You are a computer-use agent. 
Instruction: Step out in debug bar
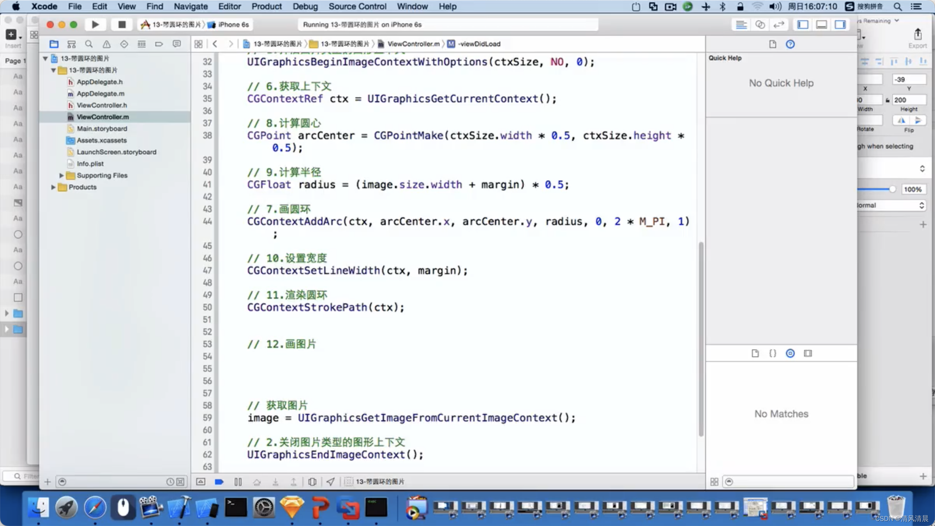(294, 482)
